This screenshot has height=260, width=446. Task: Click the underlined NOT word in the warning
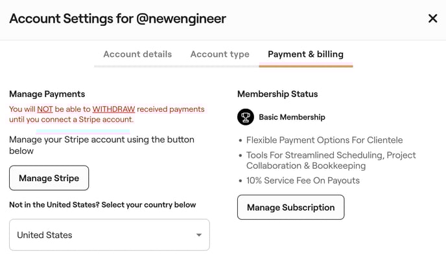45,109
